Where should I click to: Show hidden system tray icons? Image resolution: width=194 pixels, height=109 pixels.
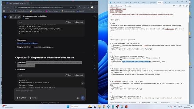(x=168, y=107)
